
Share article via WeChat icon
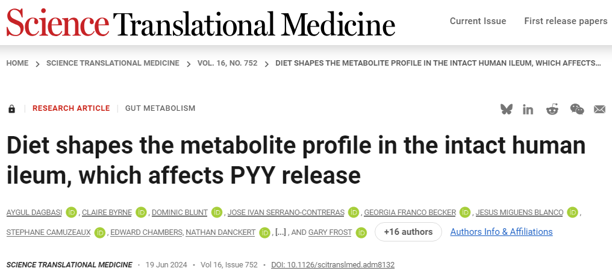pos(576,109)
